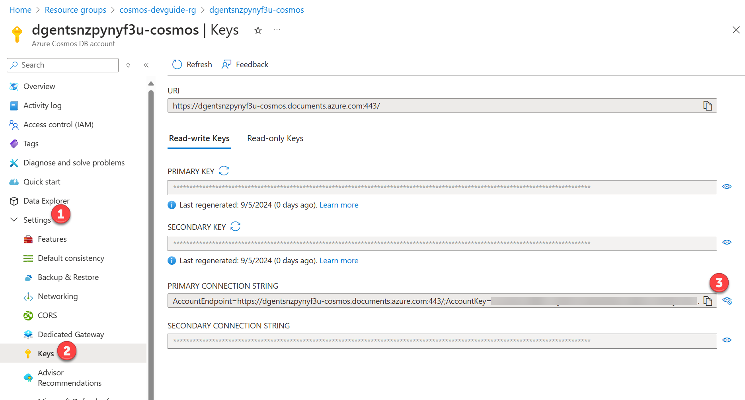
Task: Click the secondary connection string field
Action: pyautogui.click(x=442, y=341)
